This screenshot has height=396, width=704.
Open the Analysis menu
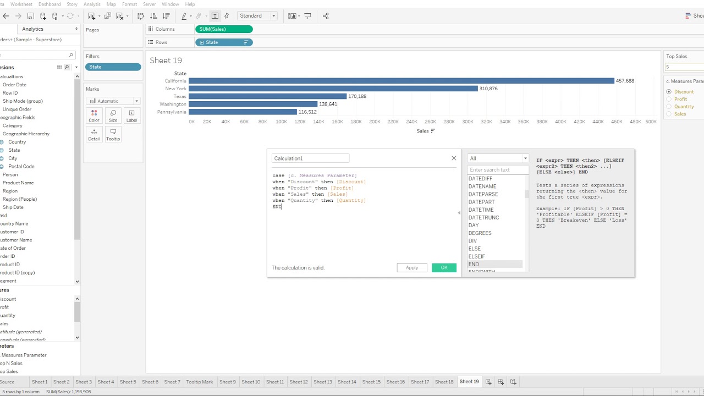[x=92, y=4]
